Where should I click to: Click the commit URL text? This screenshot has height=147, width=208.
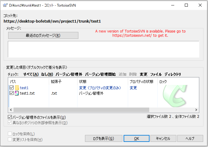[52, 21]
